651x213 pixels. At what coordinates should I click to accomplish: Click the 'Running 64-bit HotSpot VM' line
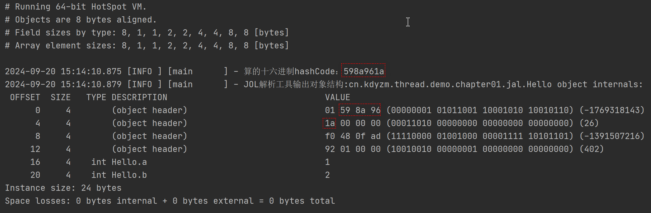pos(76,7)
